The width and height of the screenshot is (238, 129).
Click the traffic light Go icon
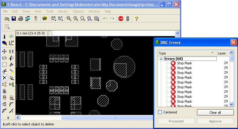[x=128, y=19]
